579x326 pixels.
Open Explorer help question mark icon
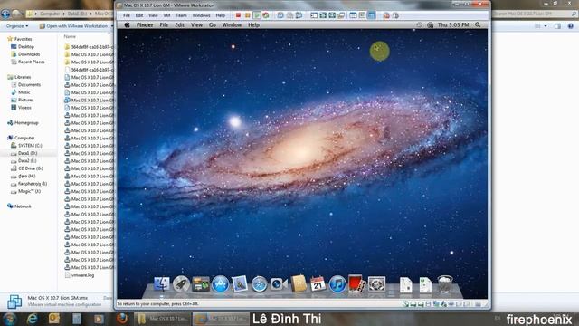[571, 26]
